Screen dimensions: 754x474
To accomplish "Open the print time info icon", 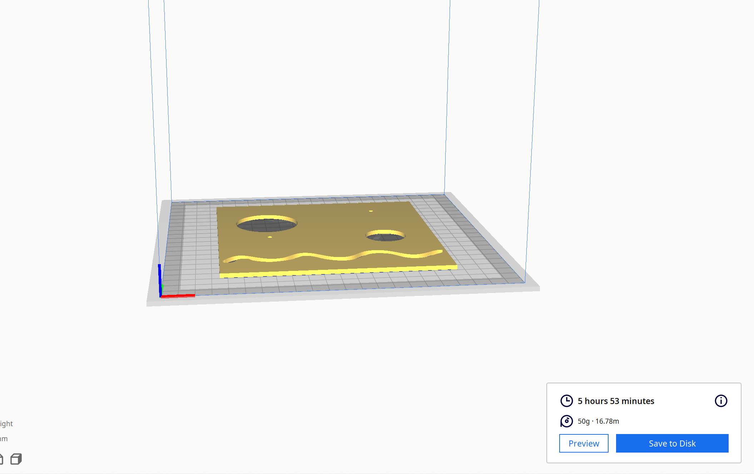I will coord(721,401).
